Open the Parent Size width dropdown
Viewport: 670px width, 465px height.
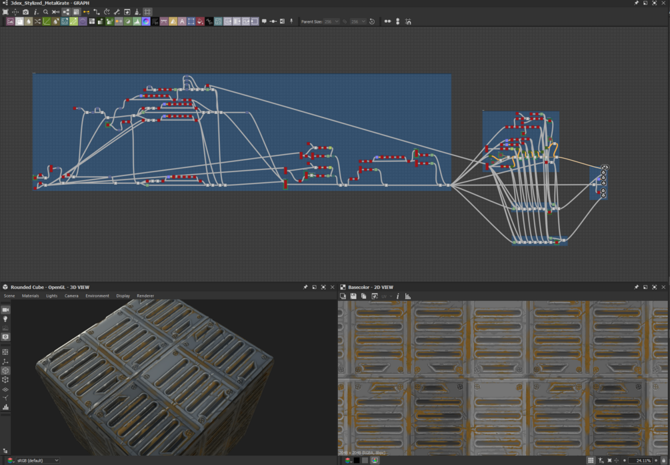tap(331, 21)
